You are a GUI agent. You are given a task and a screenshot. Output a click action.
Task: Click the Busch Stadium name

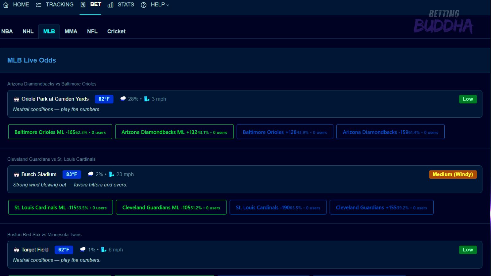[39, 174]
